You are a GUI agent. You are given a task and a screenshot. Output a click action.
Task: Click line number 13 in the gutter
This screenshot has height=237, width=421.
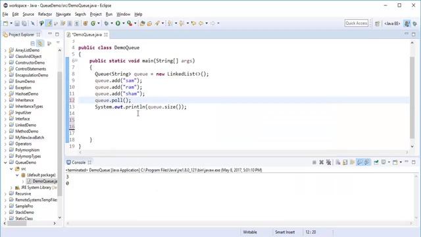(x=72, y=107)
